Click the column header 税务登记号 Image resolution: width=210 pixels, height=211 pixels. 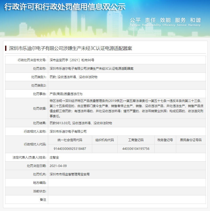[165, 140]
